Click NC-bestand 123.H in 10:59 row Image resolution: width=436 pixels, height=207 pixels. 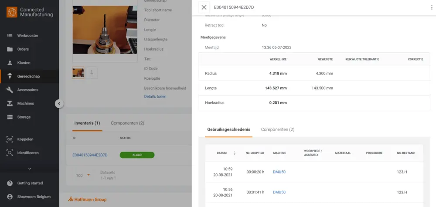click(402, 172)
